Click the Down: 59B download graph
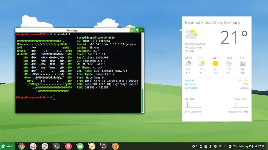 241,105
